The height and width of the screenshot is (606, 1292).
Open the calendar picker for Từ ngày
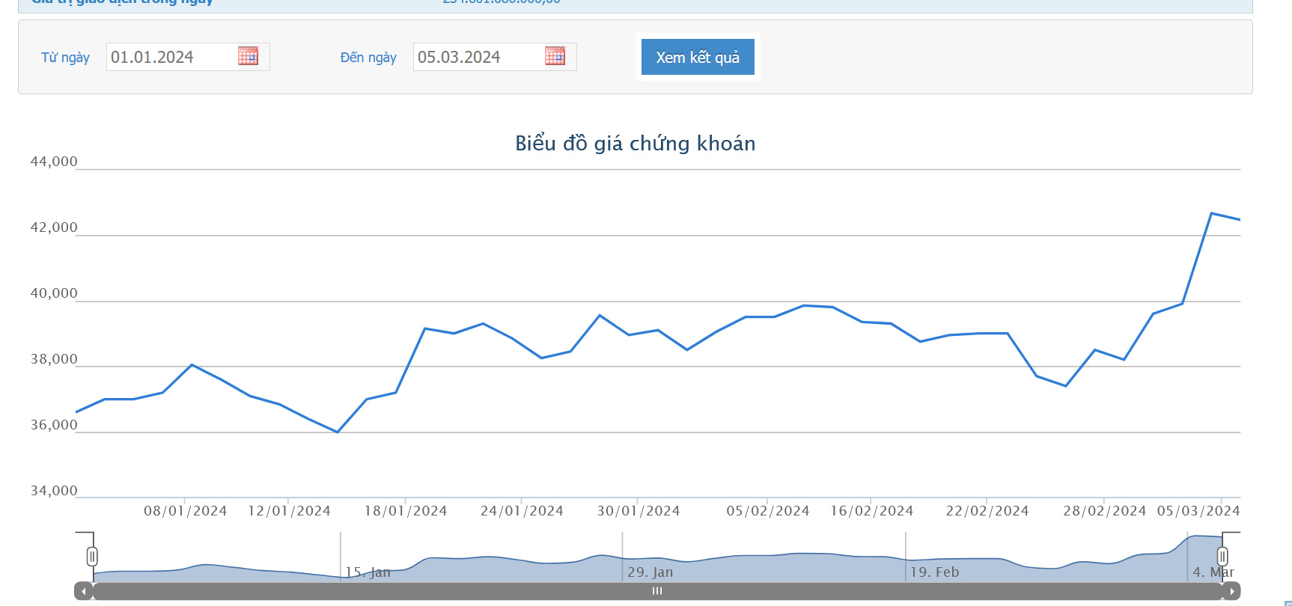point(248,56)
